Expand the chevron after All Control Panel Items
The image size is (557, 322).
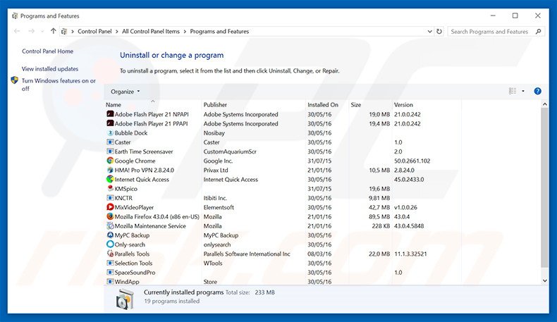[185, 31]
